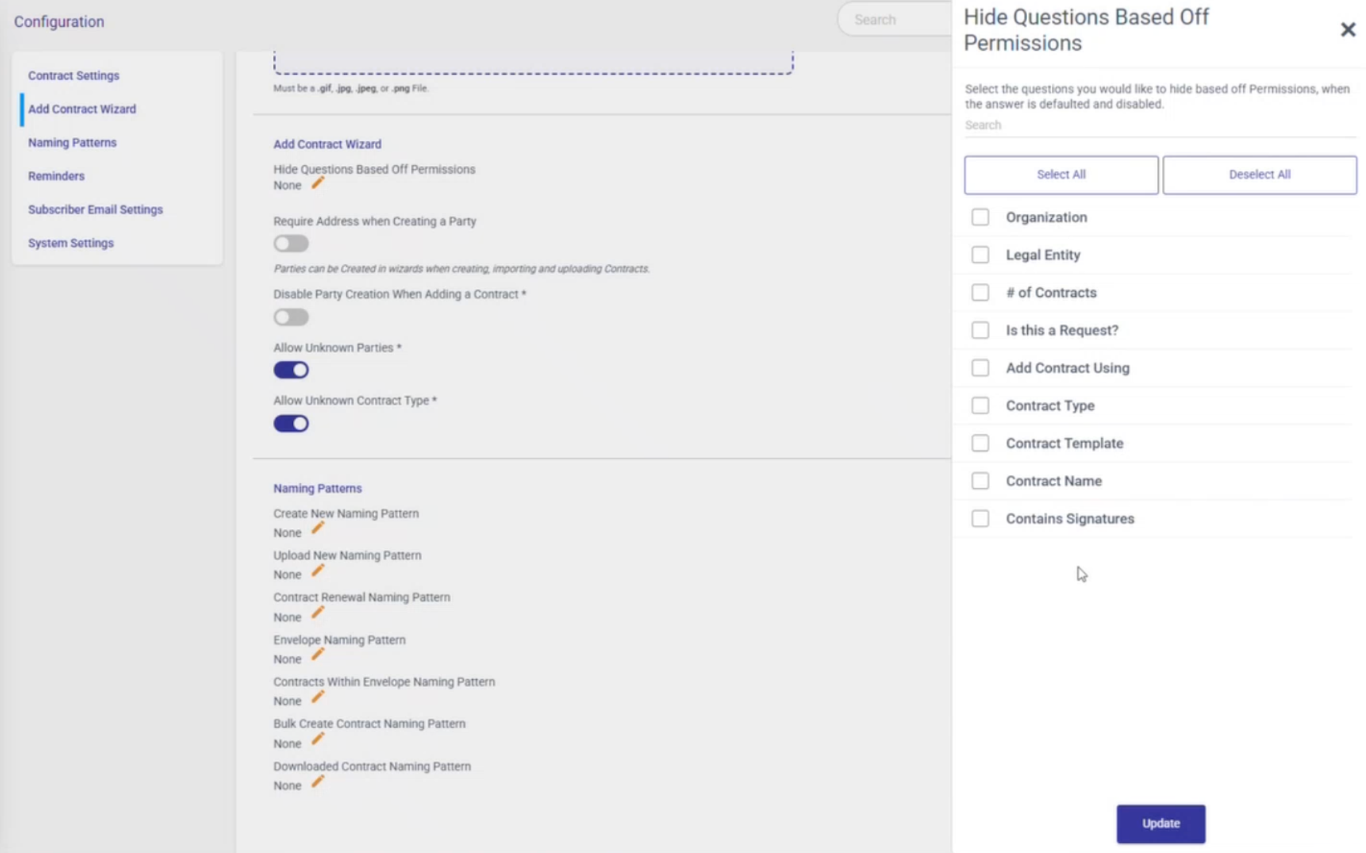Check the Contains Signatures checkbox

(x=980, y=519)
